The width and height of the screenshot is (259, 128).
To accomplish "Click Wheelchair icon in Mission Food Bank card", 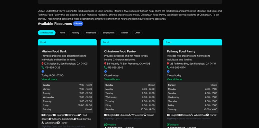I will pyautogui.click(x=43, y=123).
